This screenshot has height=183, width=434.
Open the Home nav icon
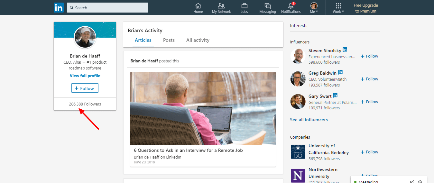[198, 8]
